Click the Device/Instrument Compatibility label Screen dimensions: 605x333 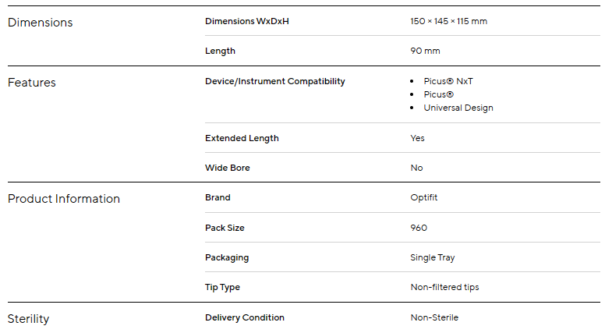[x=274, y=81]
